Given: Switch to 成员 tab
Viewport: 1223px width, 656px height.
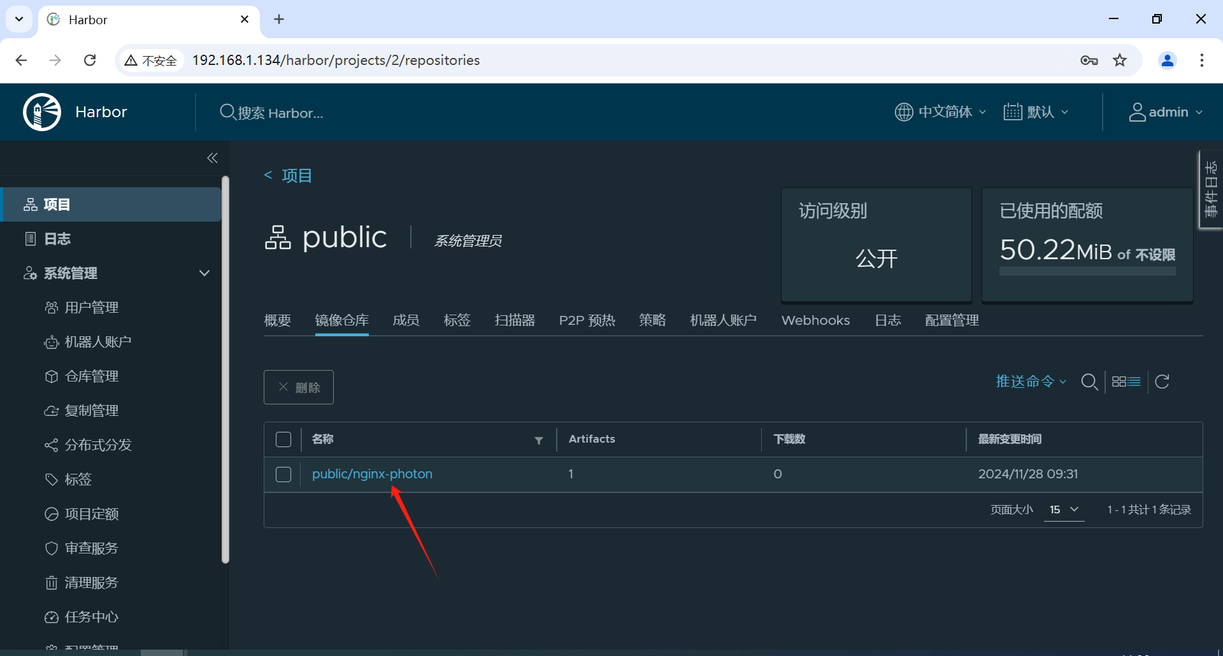Looking at the screenshot, I should [406, 320].
